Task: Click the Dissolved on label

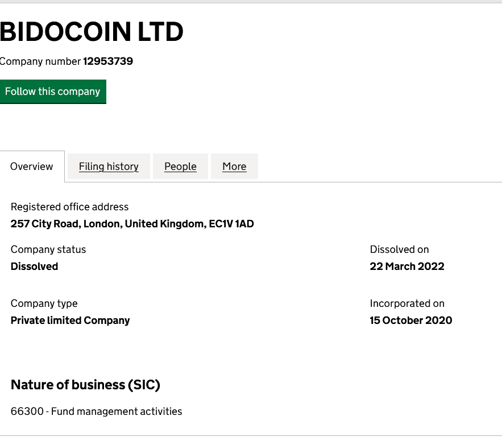Action: [x=399, y=249]
